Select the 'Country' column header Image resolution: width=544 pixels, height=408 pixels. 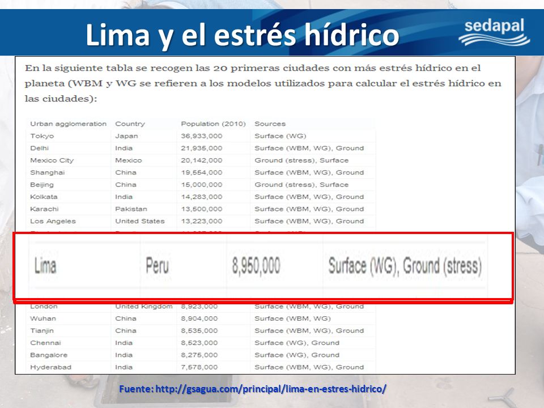click(130, 124)
